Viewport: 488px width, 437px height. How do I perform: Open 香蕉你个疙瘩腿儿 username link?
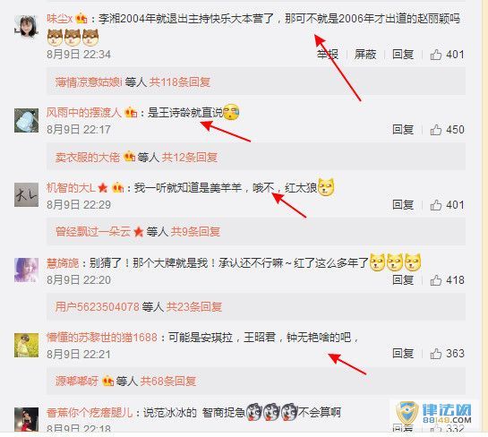90,413
